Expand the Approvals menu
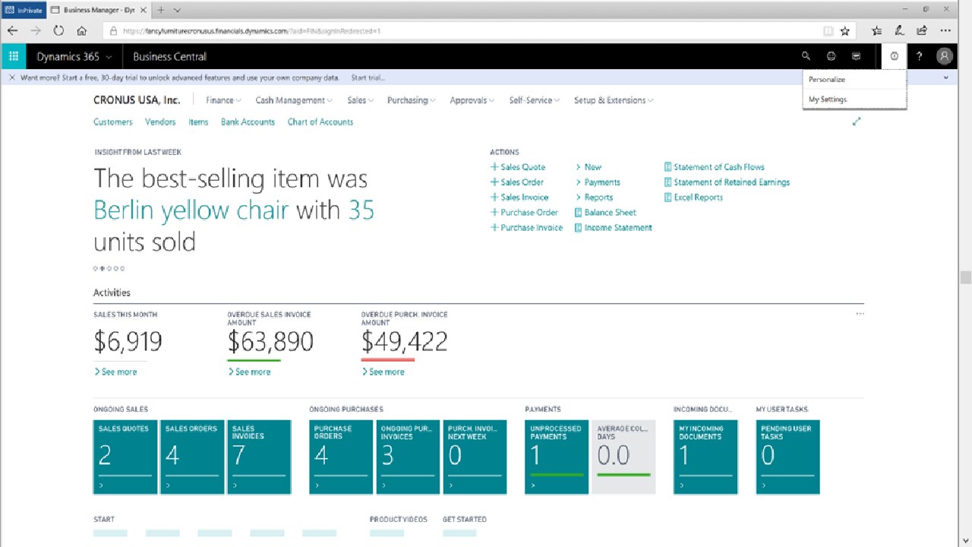This screenshot has height=547, width=972. [472, 100]
